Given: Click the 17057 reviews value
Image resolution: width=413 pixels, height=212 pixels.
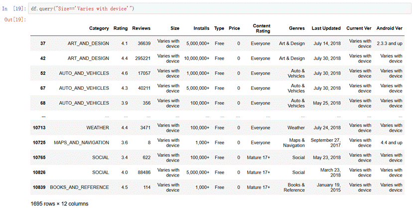Looking at the screenshot, I should pos(144,73).
